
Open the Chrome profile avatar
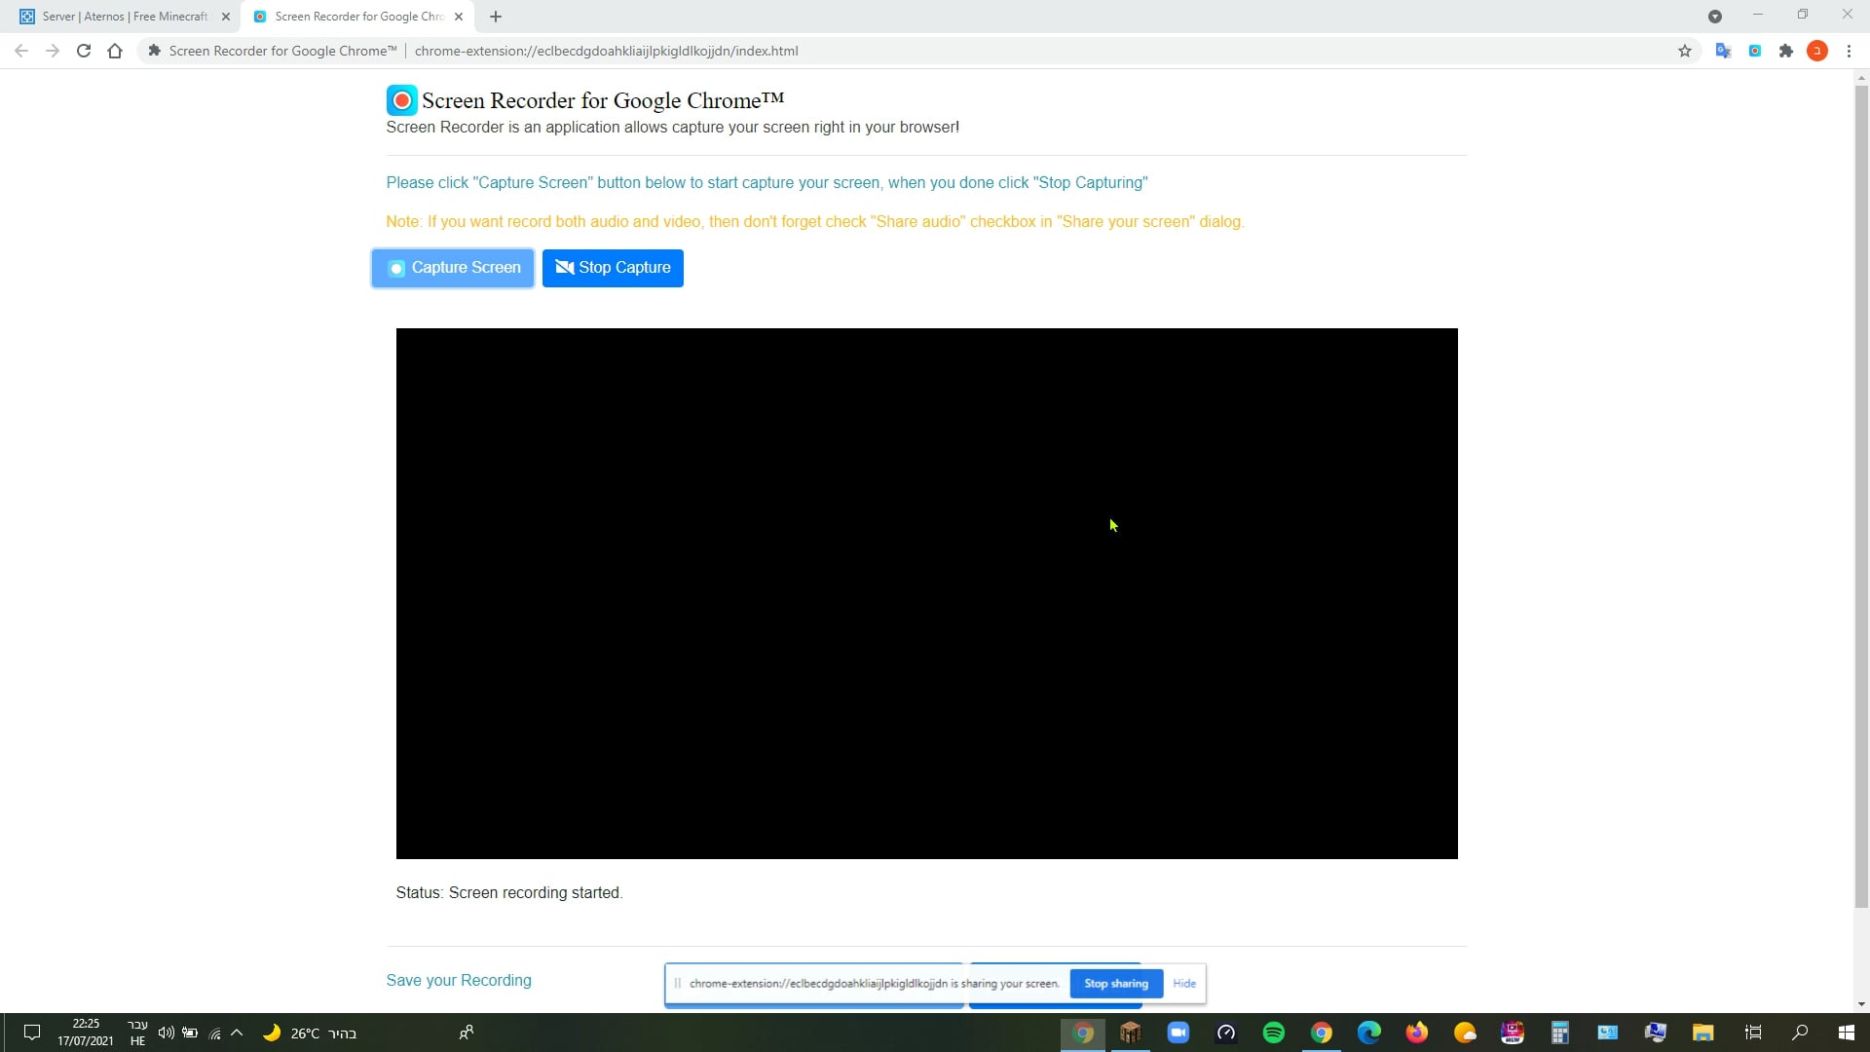tap(1817, 51)
